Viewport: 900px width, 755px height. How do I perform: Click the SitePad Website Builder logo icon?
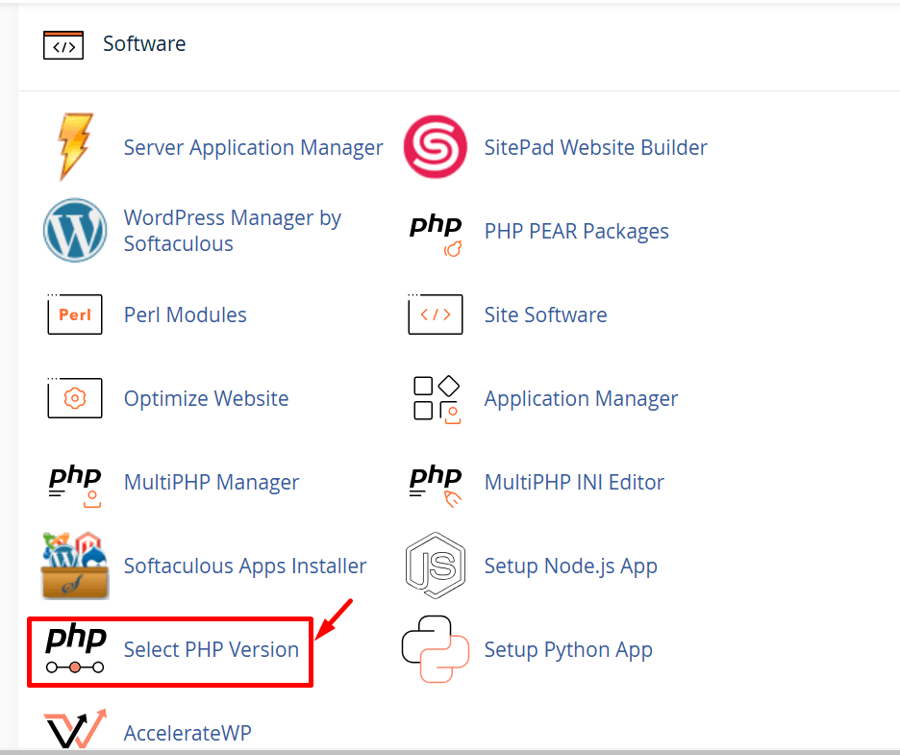[x=435, y=147]
